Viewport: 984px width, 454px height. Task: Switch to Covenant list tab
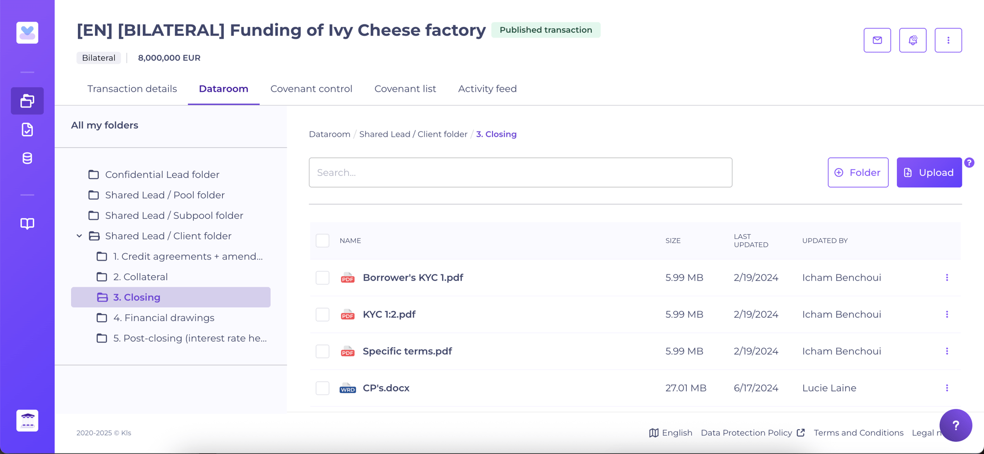tap(405, 89)
